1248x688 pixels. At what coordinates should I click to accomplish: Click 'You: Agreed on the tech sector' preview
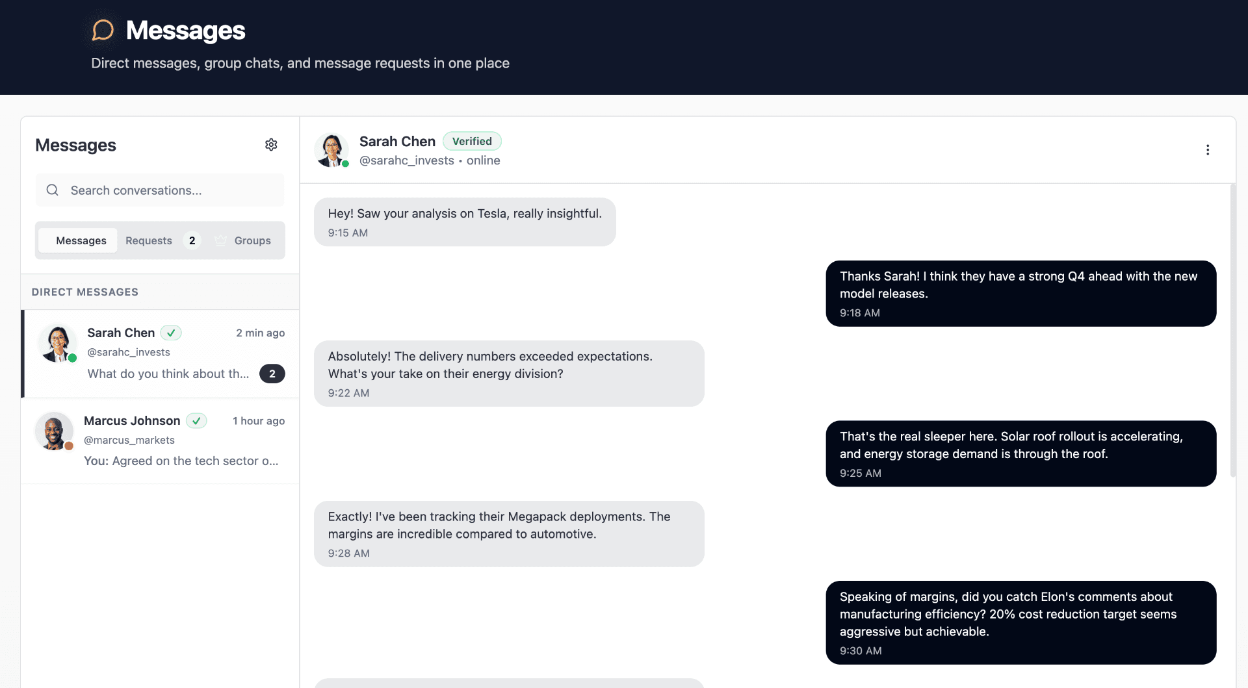(x=181, y=461)
